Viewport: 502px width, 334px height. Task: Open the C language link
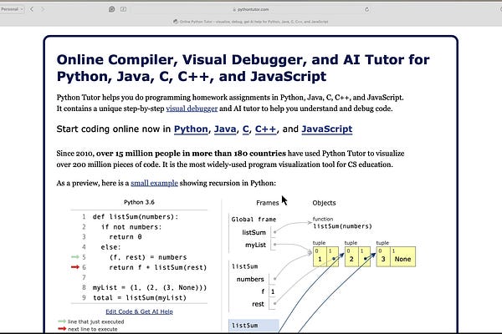(x=245, y=129)
